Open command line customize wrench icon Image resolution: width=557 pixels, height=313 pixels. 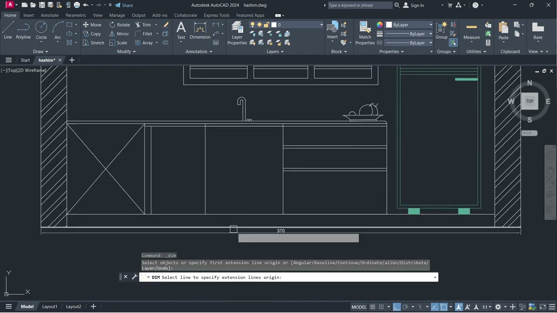pos(134,277)
